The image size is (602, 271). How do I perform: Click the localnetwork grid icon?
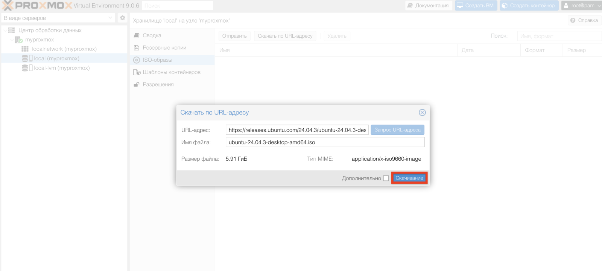(x=25, y=49)
